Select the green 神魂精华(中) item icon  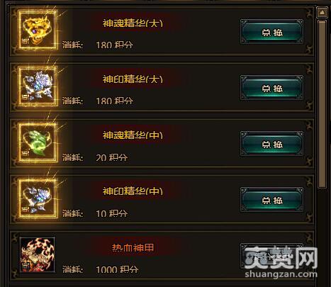click(38, 142)
